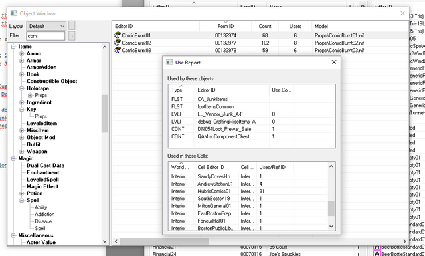Image resolution: width=425 pixels, height=256 pixels.
Task: Click the Filter input containing comi
Action: (x=46, y=36)
